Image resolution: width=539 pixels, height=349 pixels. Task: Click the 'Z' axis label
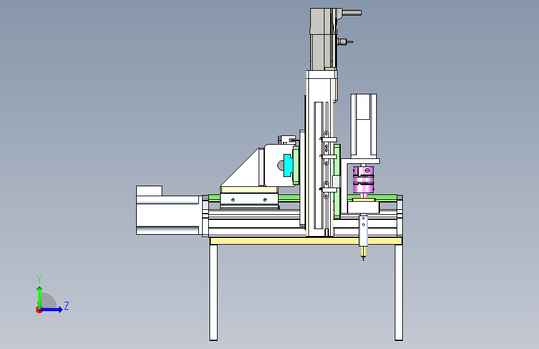click(67, 306)
